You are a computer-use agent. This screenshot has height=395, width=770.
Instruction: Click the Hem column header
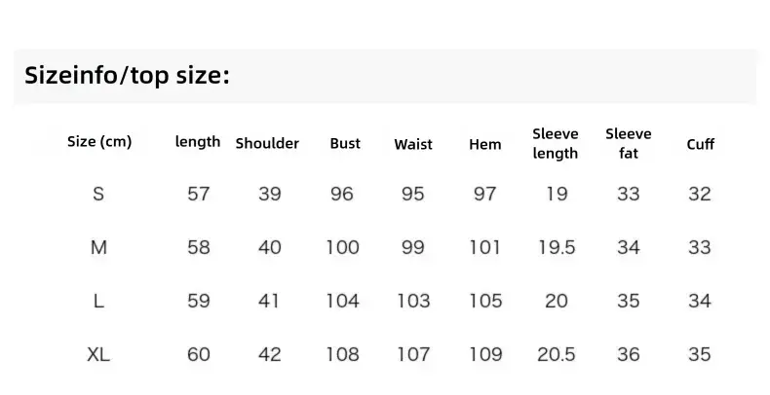pyautogui.click(x=484, y=144)
